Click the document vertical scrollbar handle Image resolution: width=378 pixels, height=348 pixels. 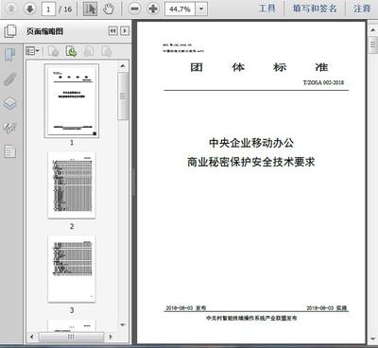373,45
